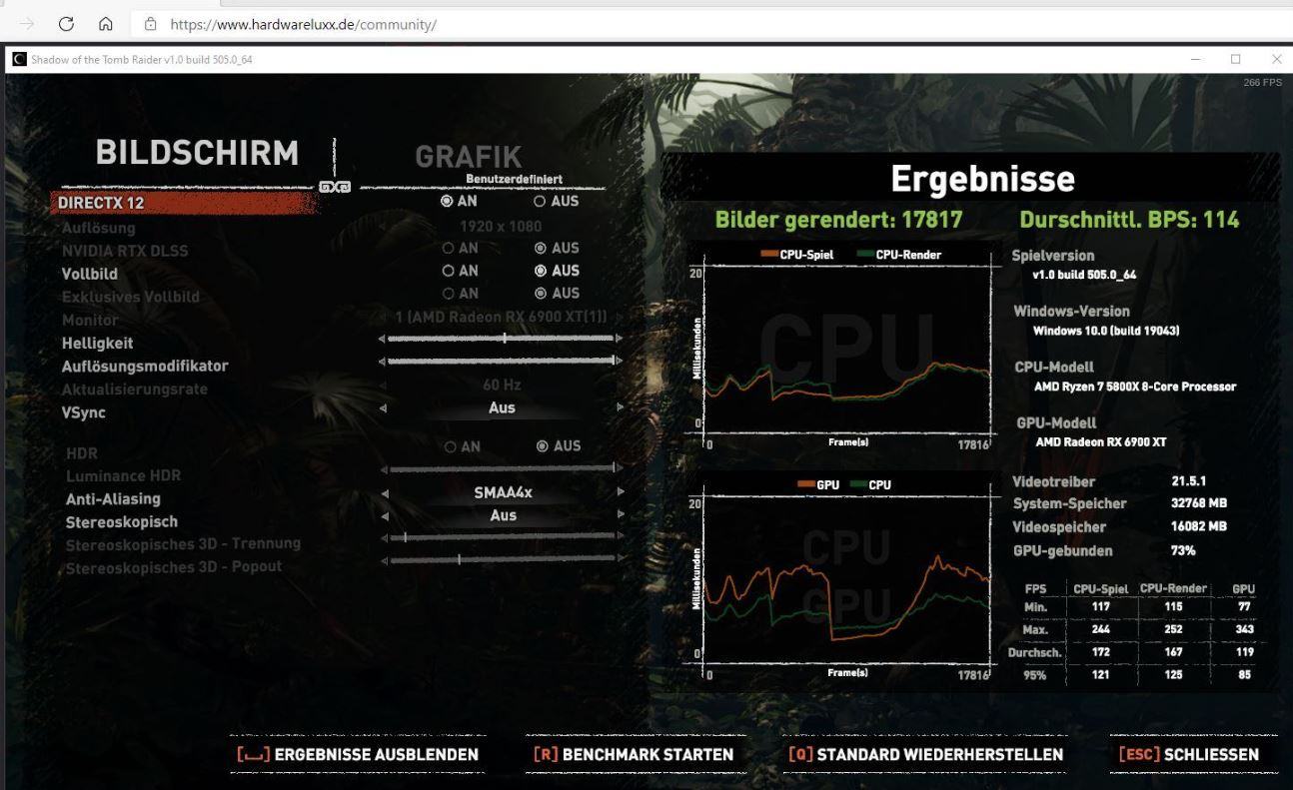The image size is (1293, 790).
Task: Click the Durchschnittl. BPS: 114 text
Action: point(1129,220)
